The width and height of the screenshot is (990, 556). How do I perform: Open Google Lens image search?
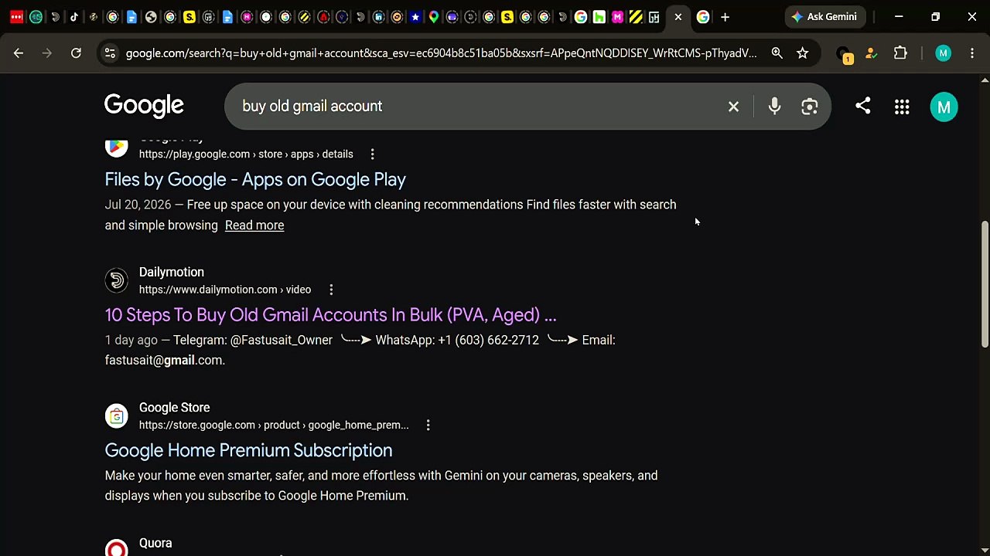(x=810, y=107)
